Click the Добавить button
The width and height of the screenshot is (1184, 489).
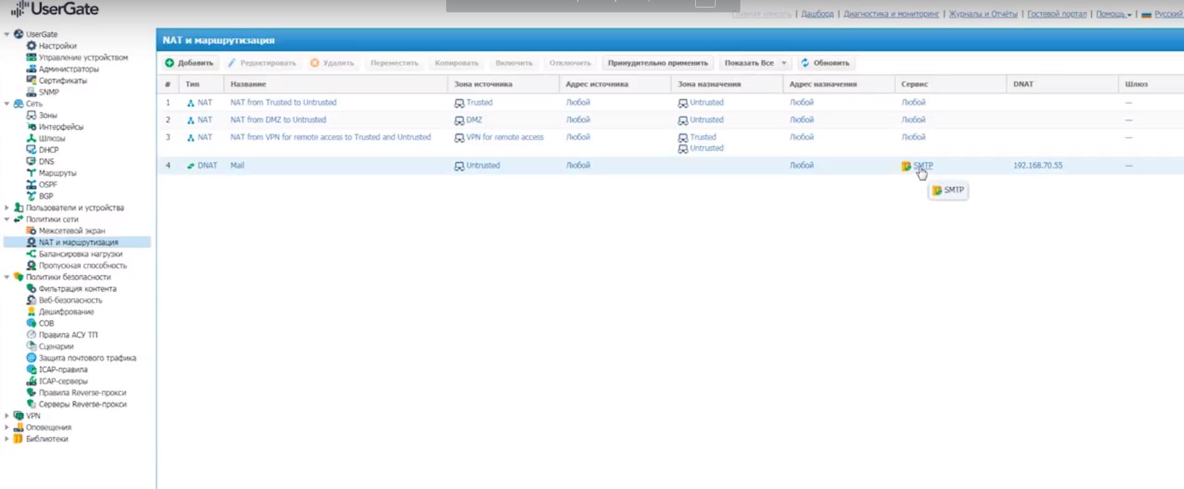tap(189, 63)
